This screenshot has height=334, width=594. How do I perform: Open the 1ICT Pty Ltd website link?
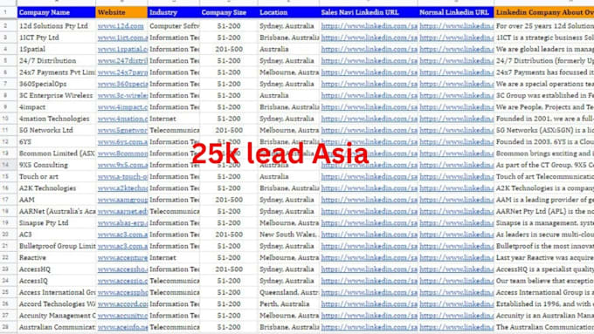pos(122,37)
